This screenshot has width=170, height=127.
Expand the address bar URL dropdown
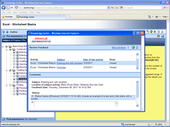click(x=108, y=8)
